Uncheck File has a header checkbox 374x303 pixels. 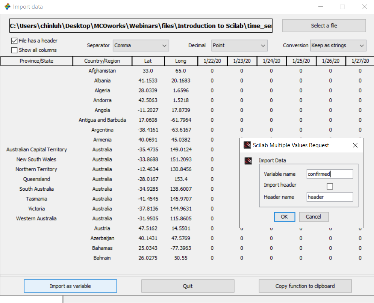[14, 41]
